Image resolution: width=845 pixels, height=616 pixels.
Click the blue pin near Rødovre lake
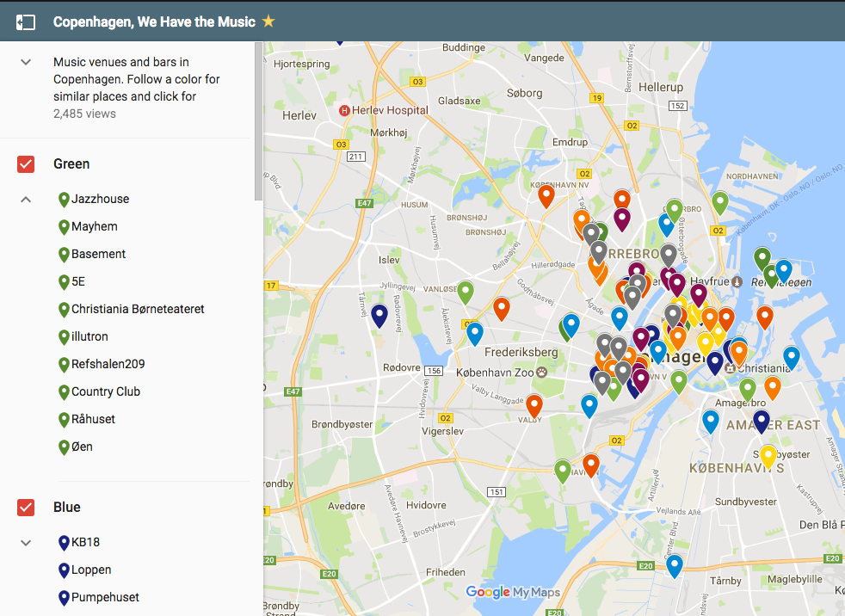(x=475, y=333)
